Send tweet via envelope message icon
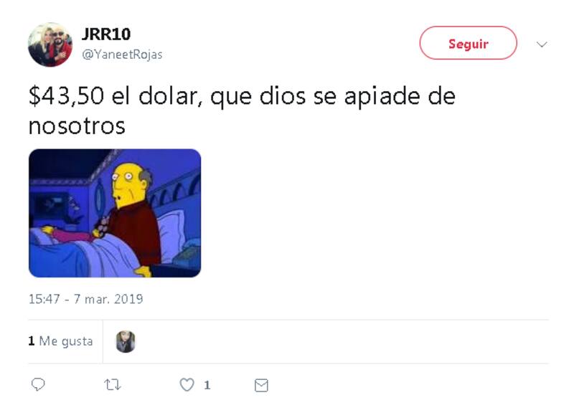 261,385
